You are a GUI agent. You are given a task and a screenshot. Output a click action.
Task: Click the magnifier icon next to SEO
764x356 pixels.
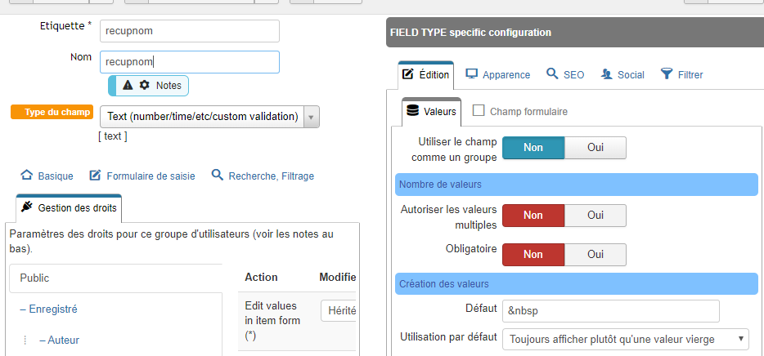coord(552,74)
